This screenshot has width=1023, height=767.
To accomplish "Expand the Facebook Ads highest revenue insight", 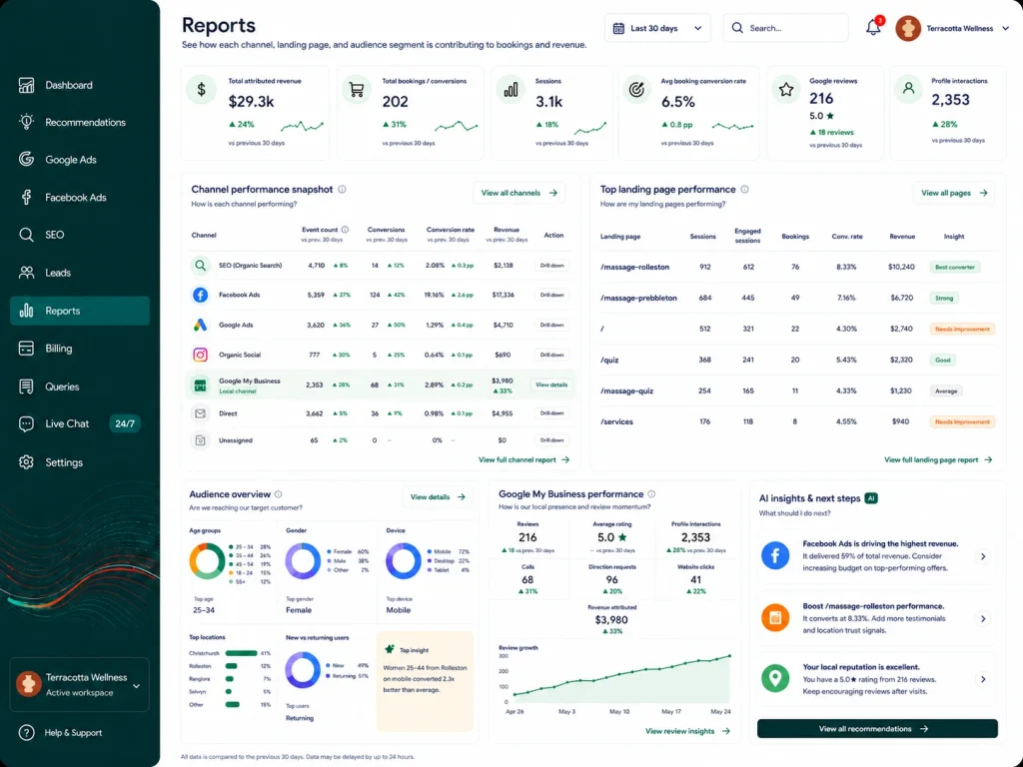I will (x=983, y=556).
